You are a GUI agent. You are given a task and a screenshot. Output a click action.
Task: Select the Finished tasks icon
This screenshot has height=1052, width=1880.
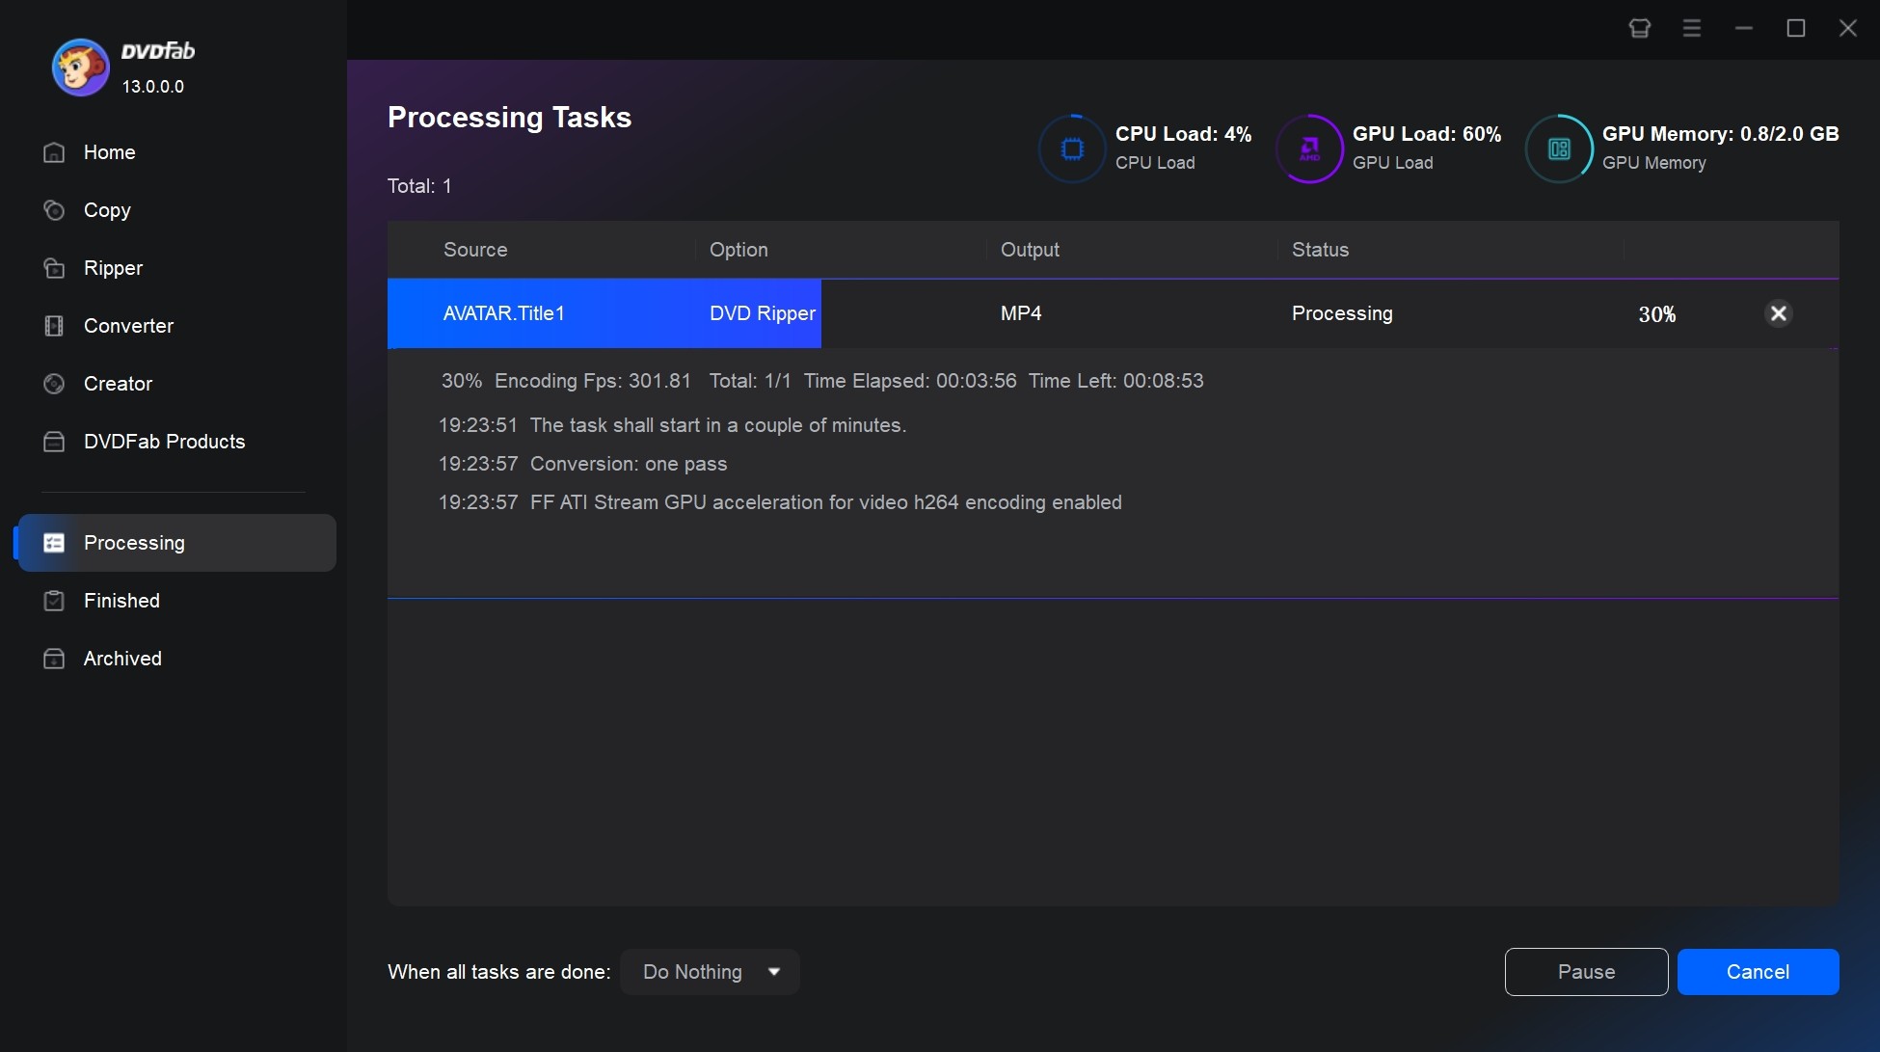(52, 600)
